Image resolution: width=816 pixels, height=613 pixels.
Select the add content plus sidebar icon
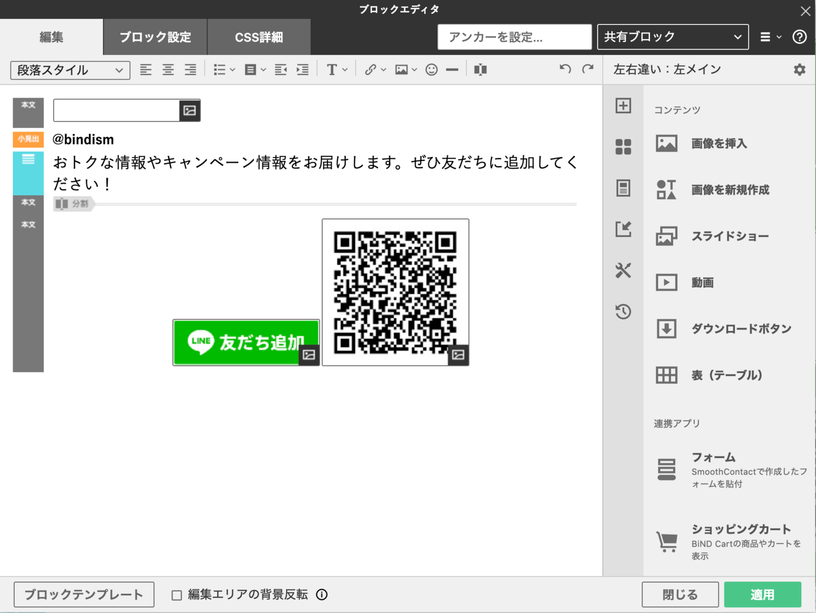(623, 105)
